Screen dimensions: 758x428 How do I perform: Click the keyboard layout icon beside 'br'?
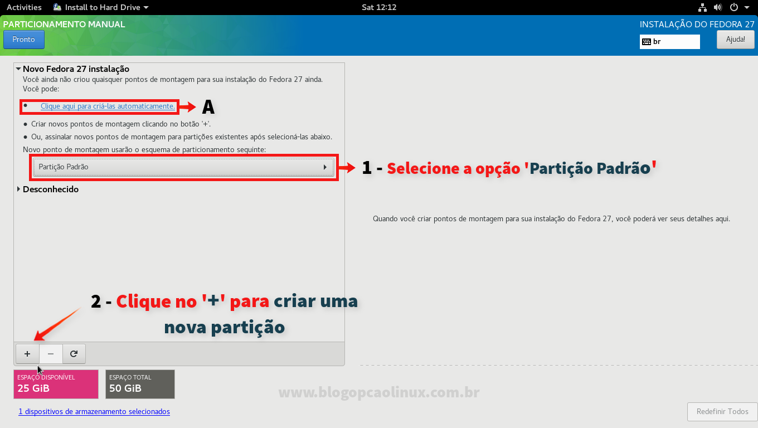647,42
